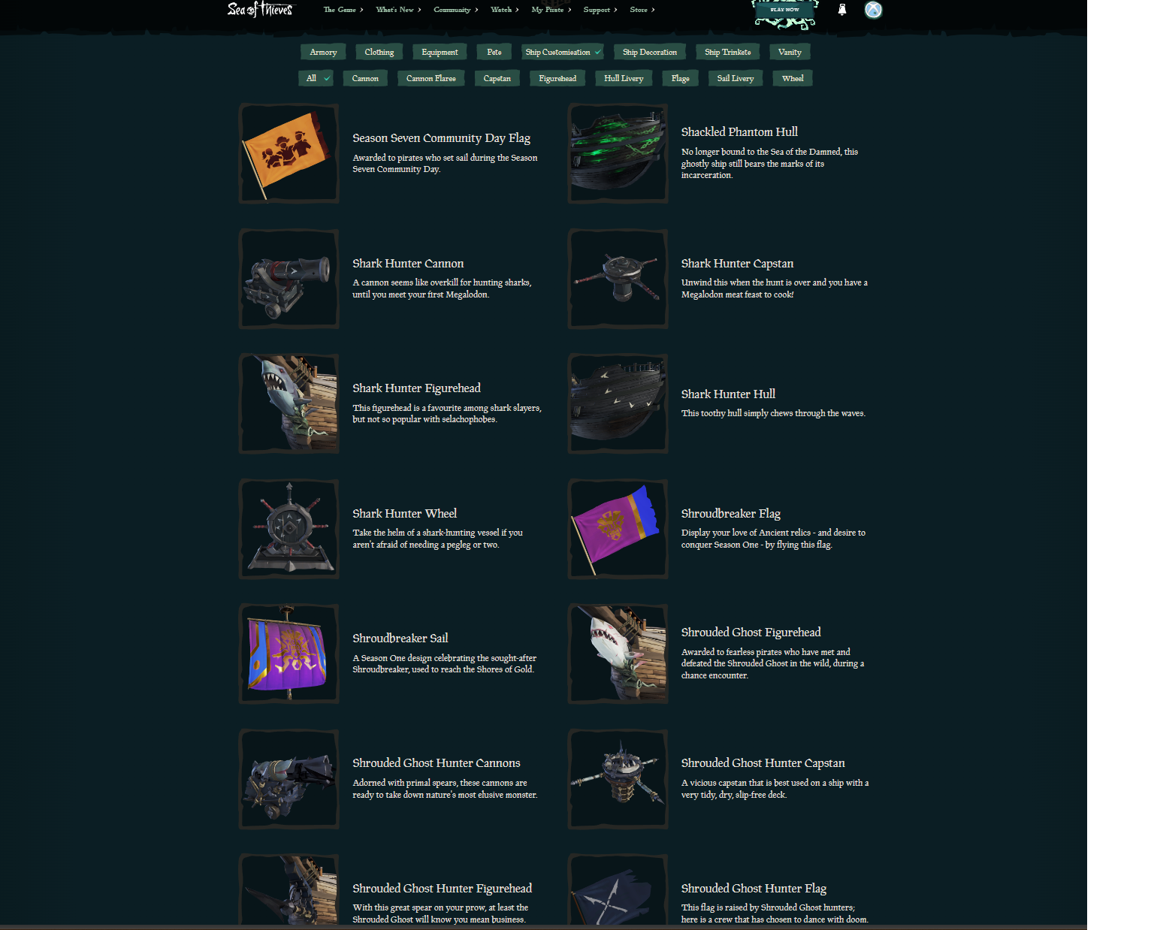This screenshot has width=1154, height=930.
Task: Click the Shroudbreaker Sail title
Action: tap(400, 639)
